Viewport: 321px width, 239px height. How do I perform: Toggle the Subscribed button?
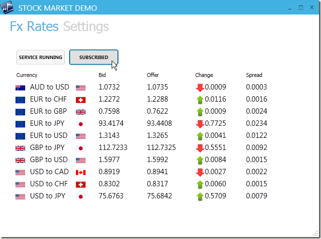tap(94, 58)
